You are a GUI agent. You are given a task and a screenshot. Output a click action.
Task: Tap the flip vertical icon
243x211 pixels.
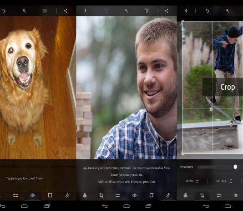(x=231, y=181)
